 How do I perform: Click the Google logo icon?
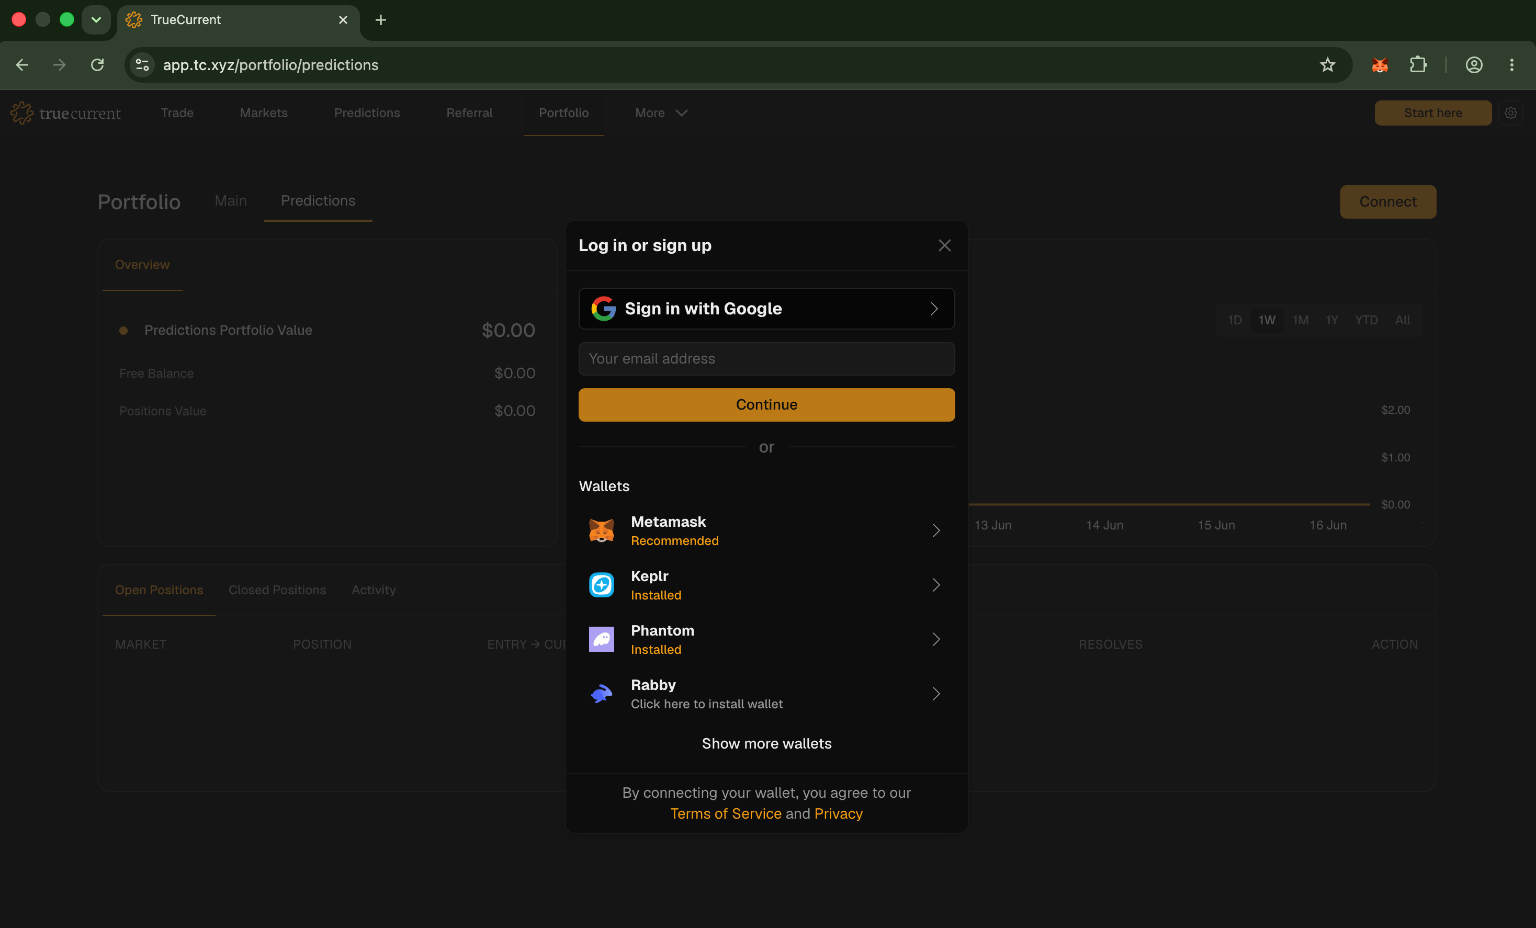pyautogui.click(x=603, y=309)
